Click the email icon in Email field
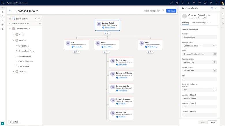Image resolution: width=225 pixels, height=126 pixels. coord(214,54)
